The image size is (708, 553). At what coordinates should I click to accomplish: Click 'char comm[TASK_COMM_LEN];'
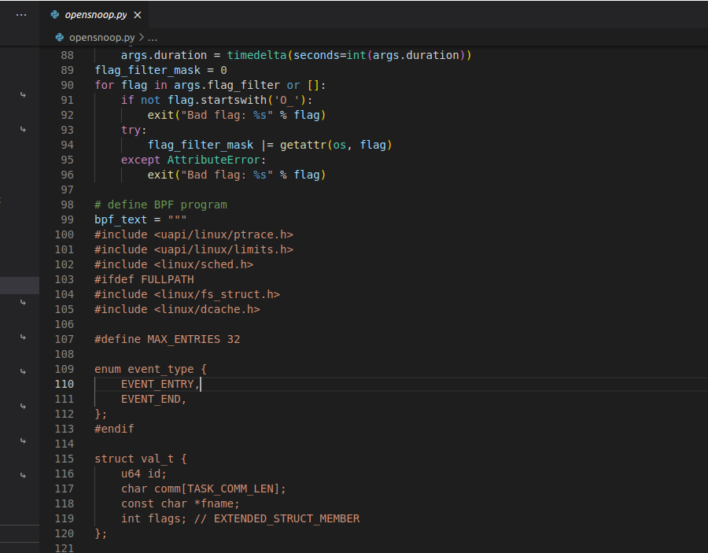coord(203,489)
